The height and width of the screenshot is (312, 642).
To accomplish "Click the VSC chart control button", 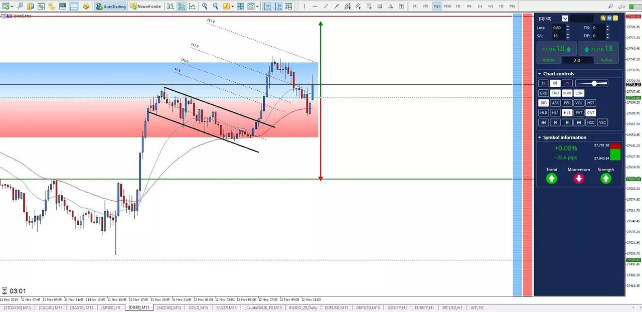I will pos(602,122).
